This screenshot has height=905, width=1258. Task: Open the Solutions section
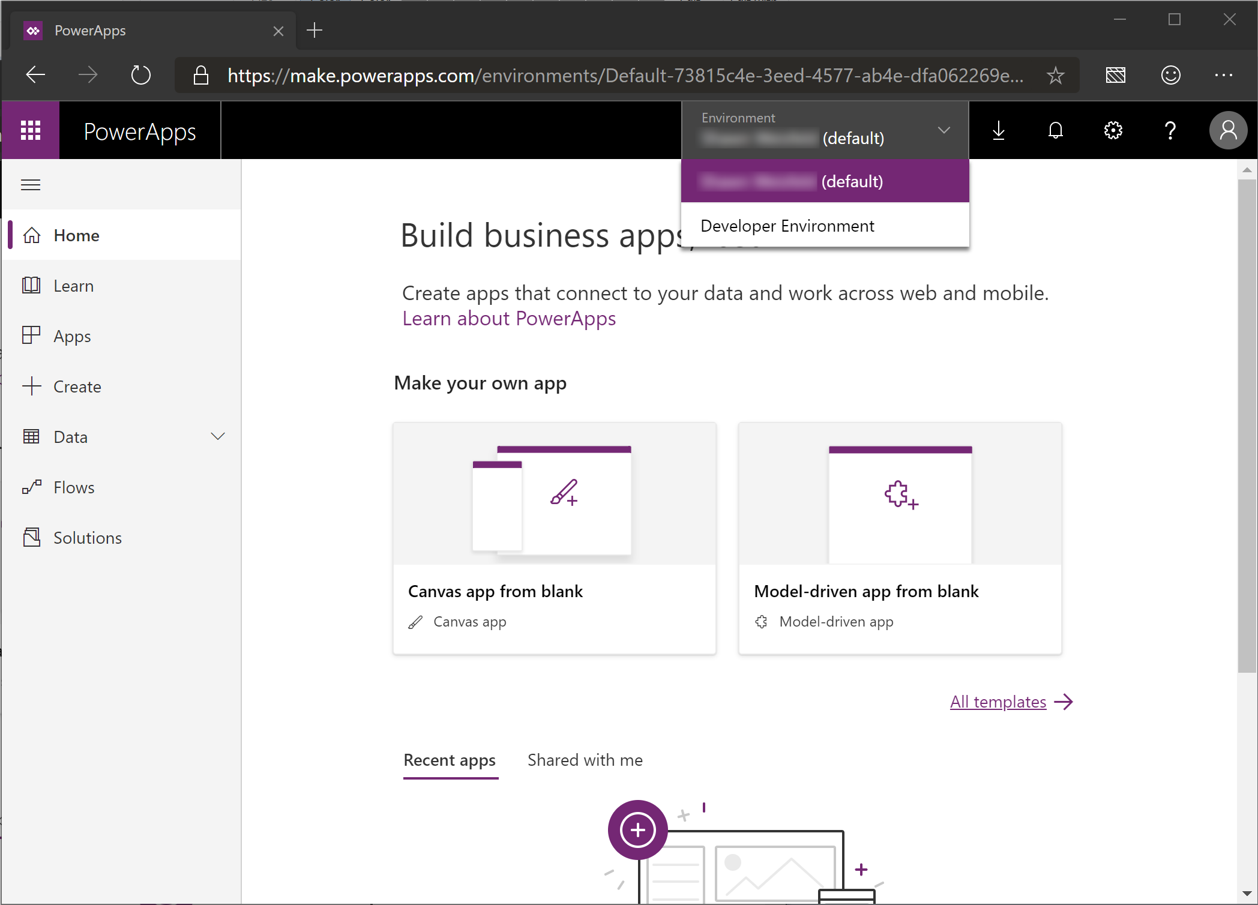[x=88, y=537]
